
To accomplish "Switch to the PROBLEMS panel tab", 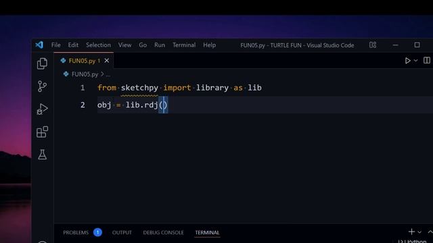I will (x=76, y=232).
